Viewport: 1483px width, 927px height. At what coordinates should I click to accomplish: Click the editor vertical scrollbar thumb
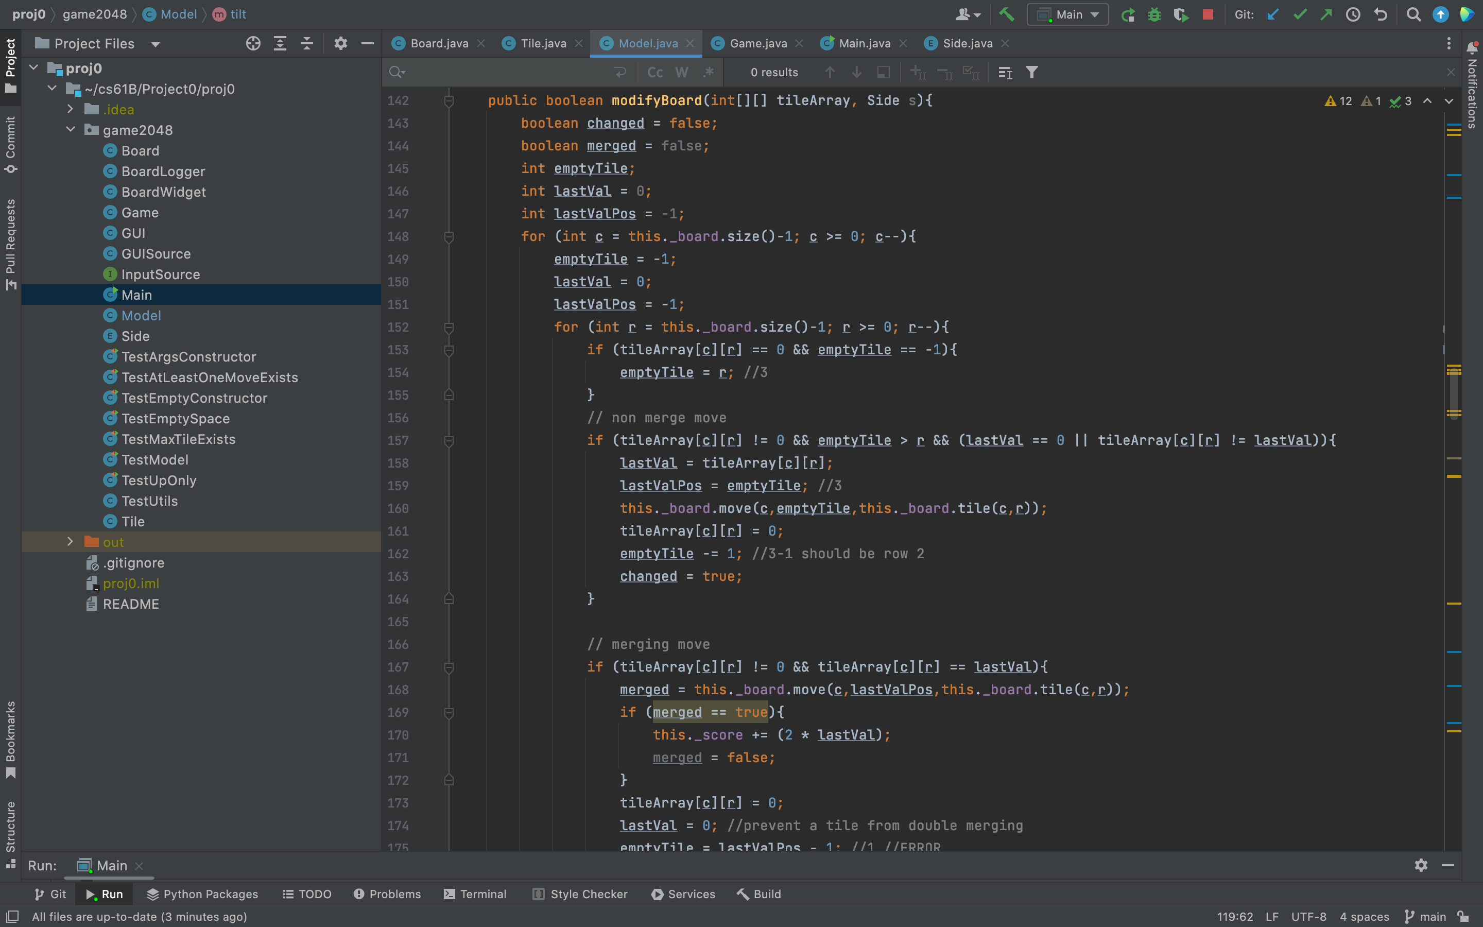pos(1454,392)
